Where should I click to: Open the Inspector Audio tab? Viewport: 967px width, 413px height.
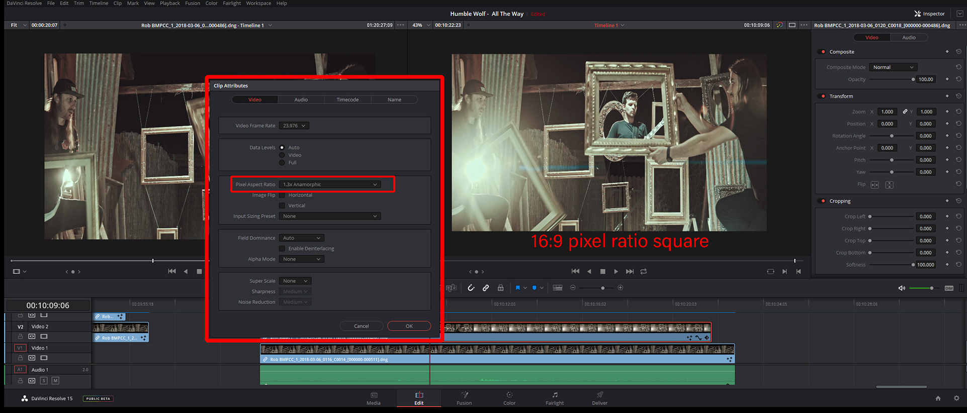[x=909, y=38]
